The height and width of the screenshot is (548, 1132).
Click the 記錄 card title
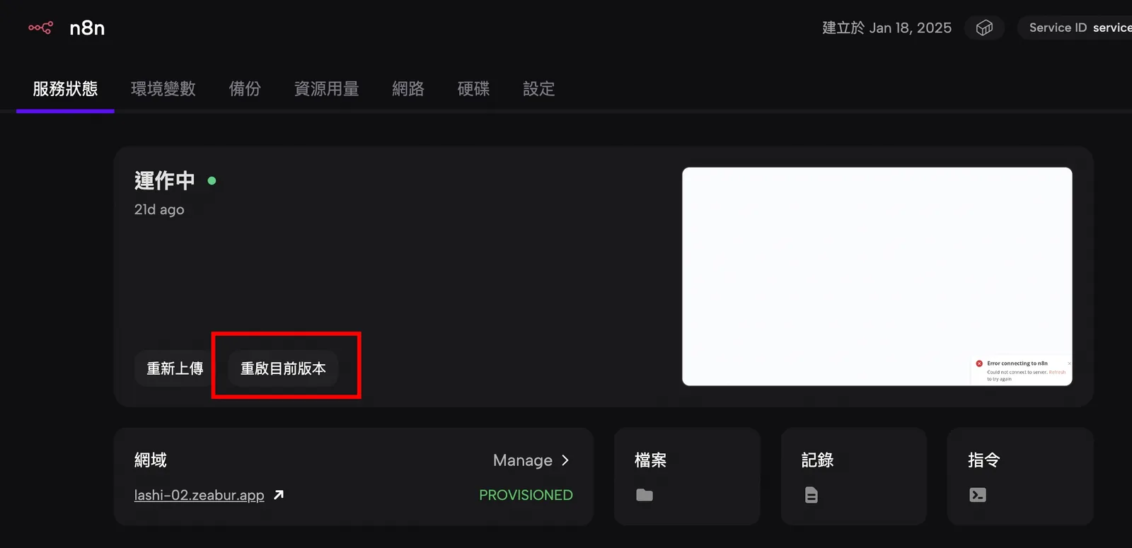(818, 460)
